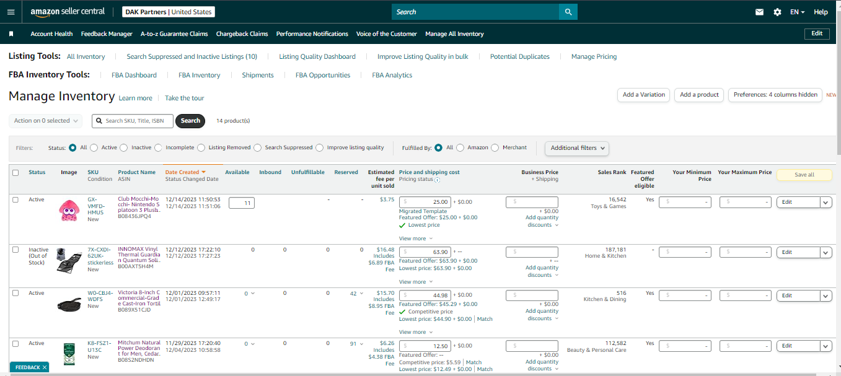Open Search Suppressed and Inactive Listings
Screen dimensions: 841x376
coord(192,56)
